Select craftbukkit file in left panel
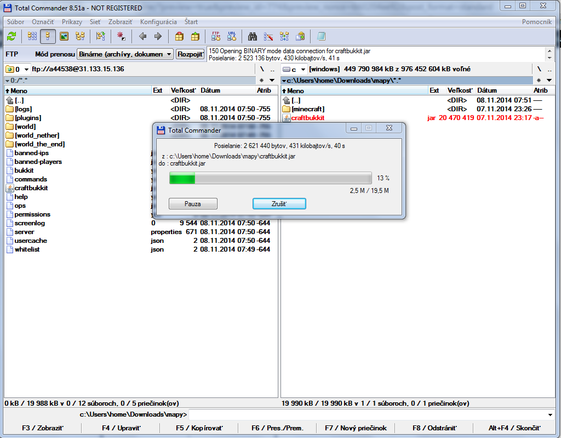This screenshot has width=561, height=438. (x=31, y=188)
